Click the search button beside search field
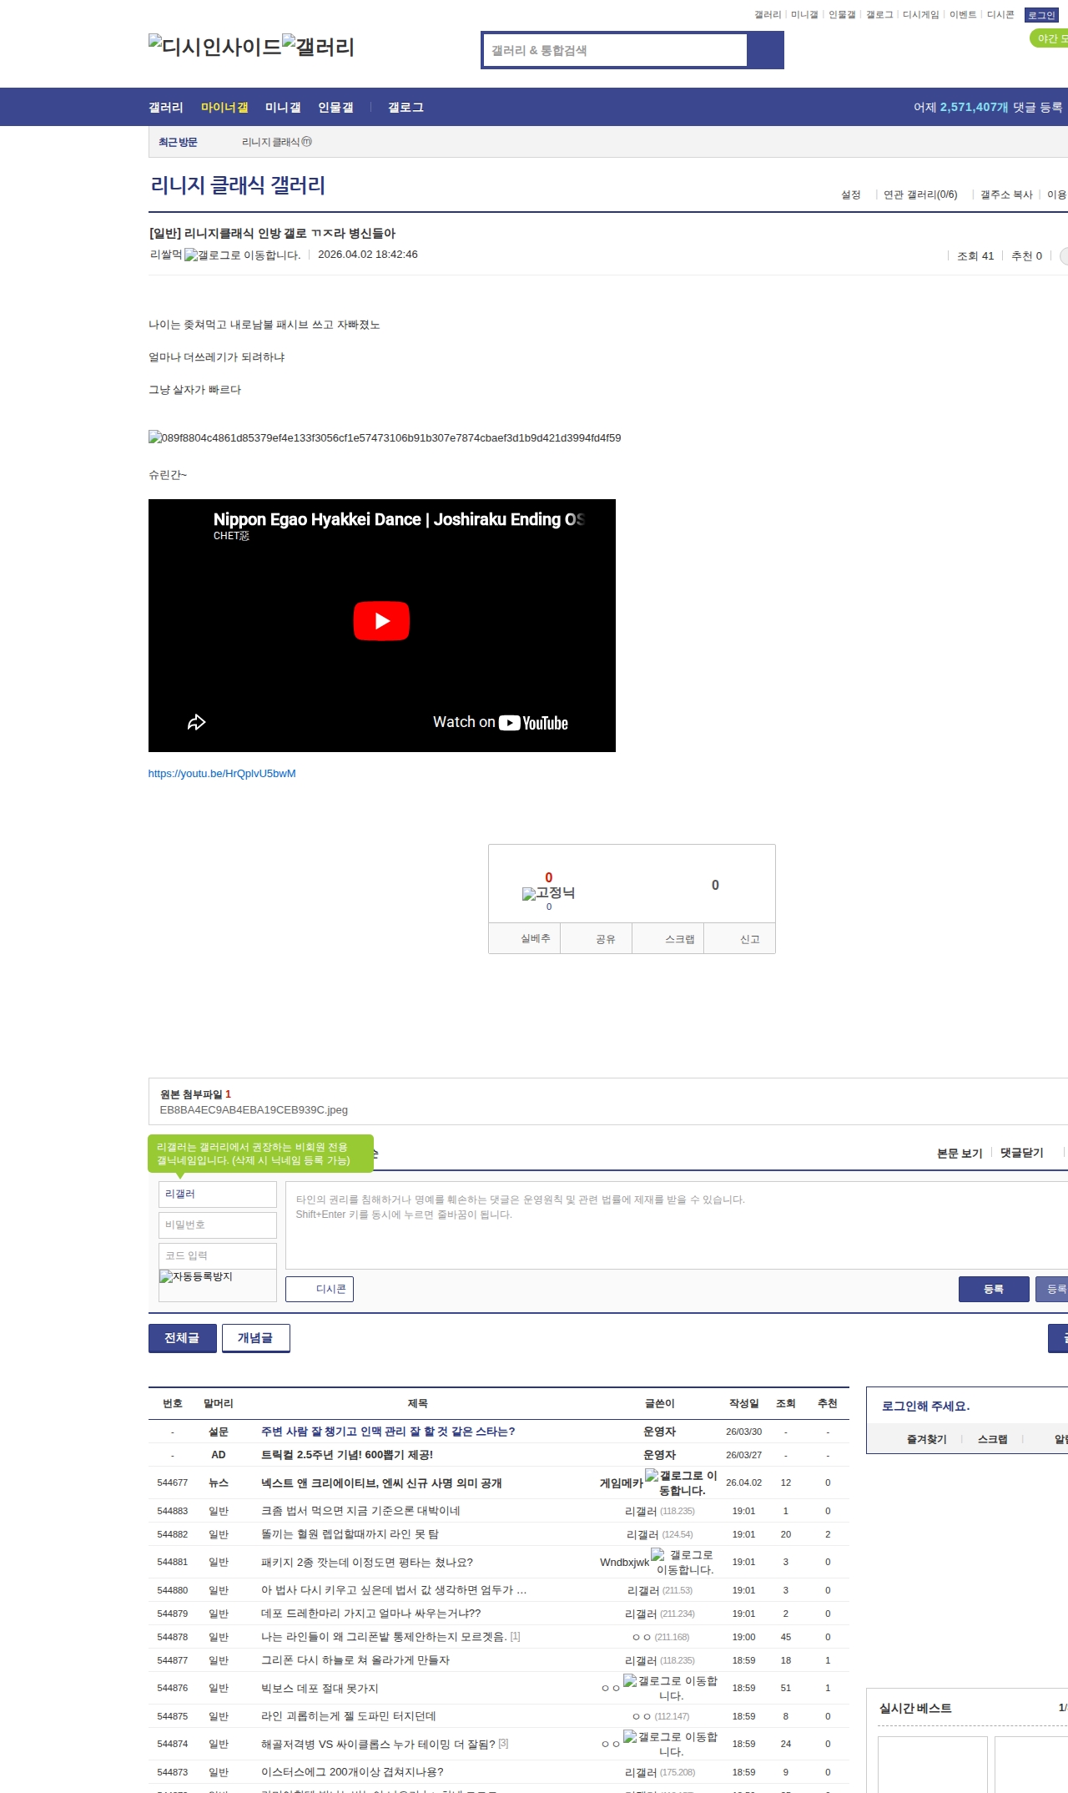The width and height of the screenshot is (1068, 1793). click(765, 50)
